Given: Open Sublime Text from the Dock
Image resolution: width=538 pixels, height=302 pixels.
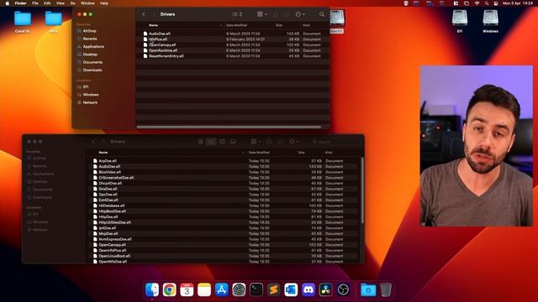Looking at the screenshot, I should pyautogui.click(x=273, y=290).
